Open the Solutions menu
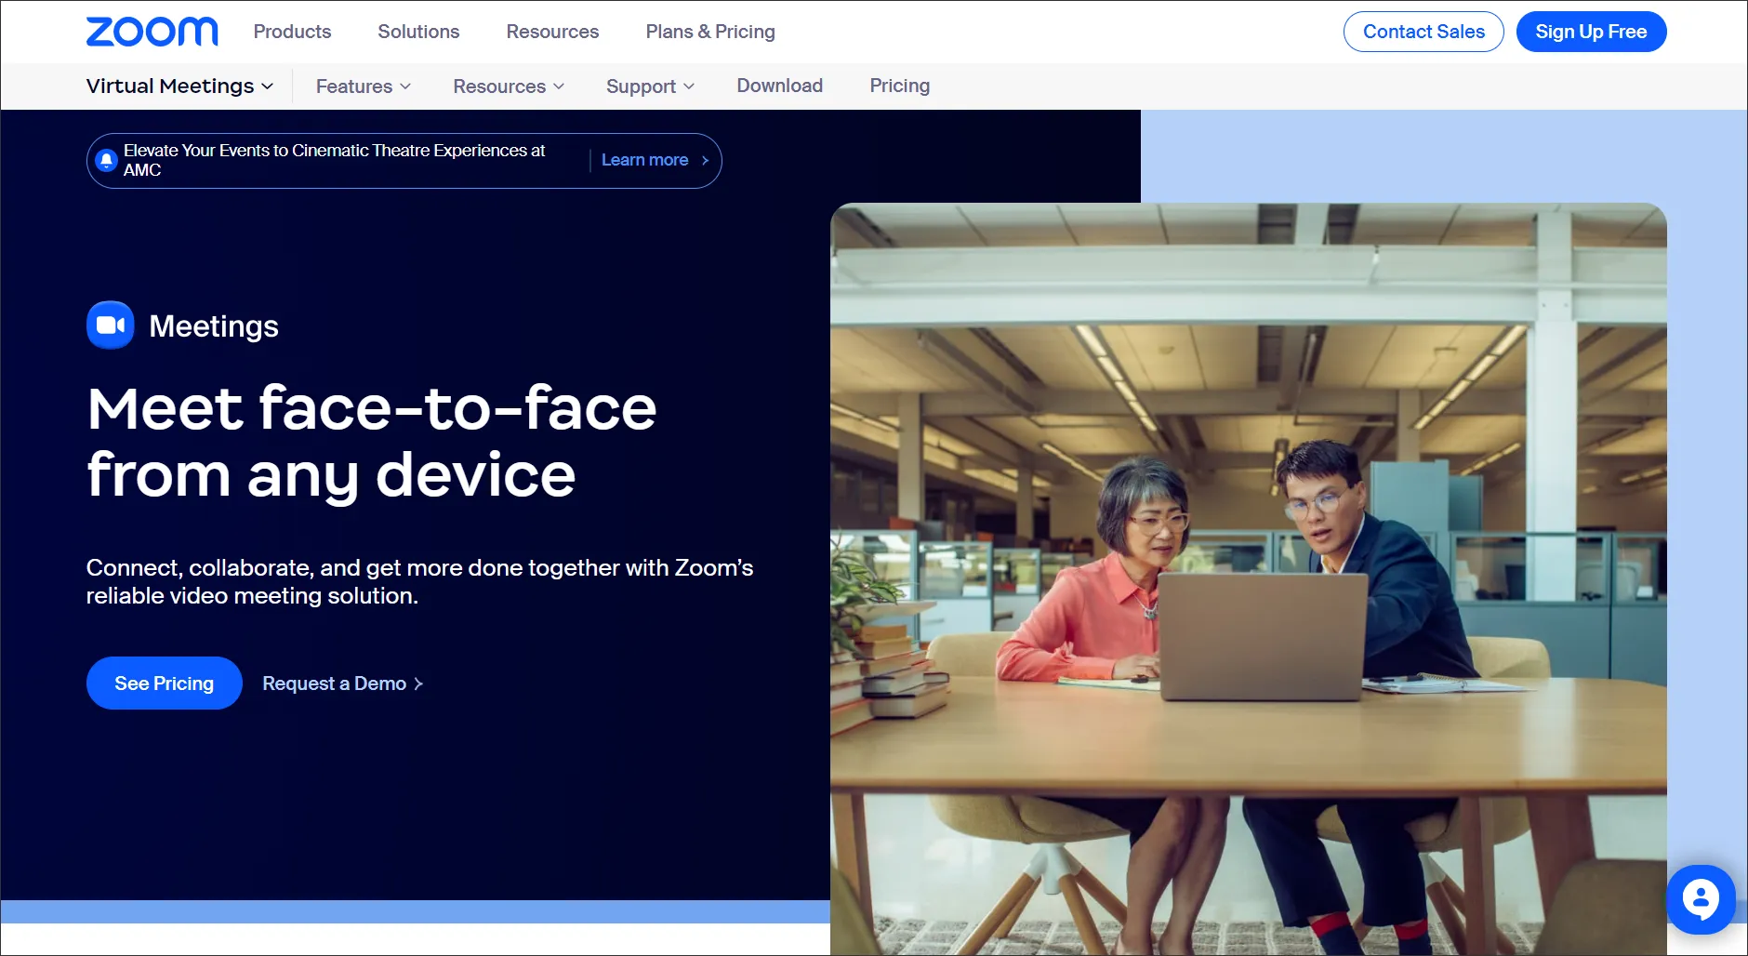Screen dimensions: 1748x956 pos(418,32)
